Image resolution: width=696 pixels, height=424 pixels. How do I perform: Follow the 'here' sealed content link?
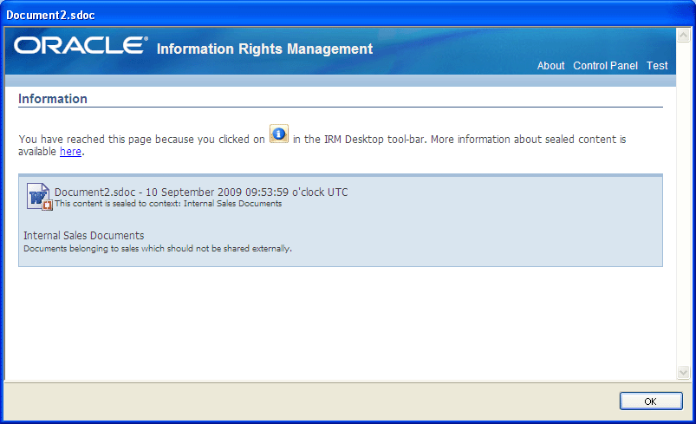70,152
